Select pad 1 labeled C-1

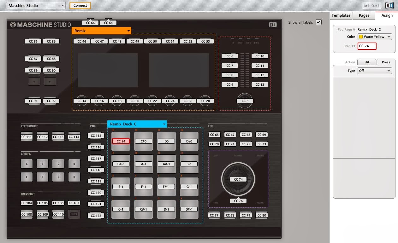(x=121, y=209)
